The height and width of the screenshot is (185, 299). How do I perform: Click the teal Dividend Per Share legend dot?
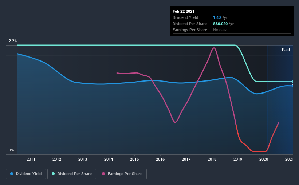tap(53, 174)
